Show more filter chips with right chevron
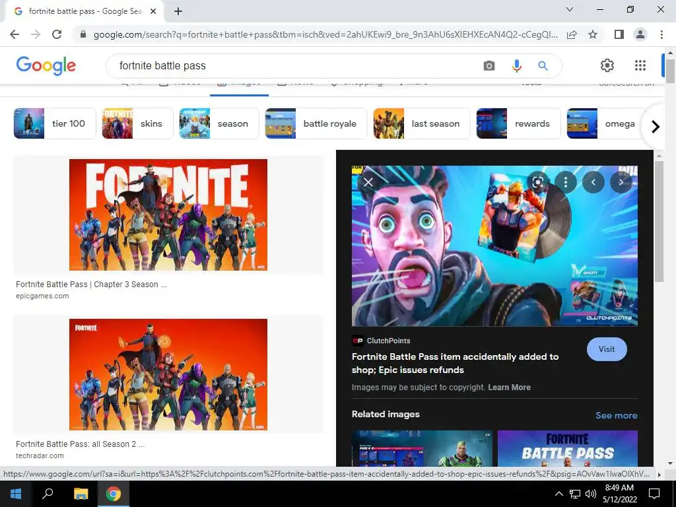 (x=656, y=127)
